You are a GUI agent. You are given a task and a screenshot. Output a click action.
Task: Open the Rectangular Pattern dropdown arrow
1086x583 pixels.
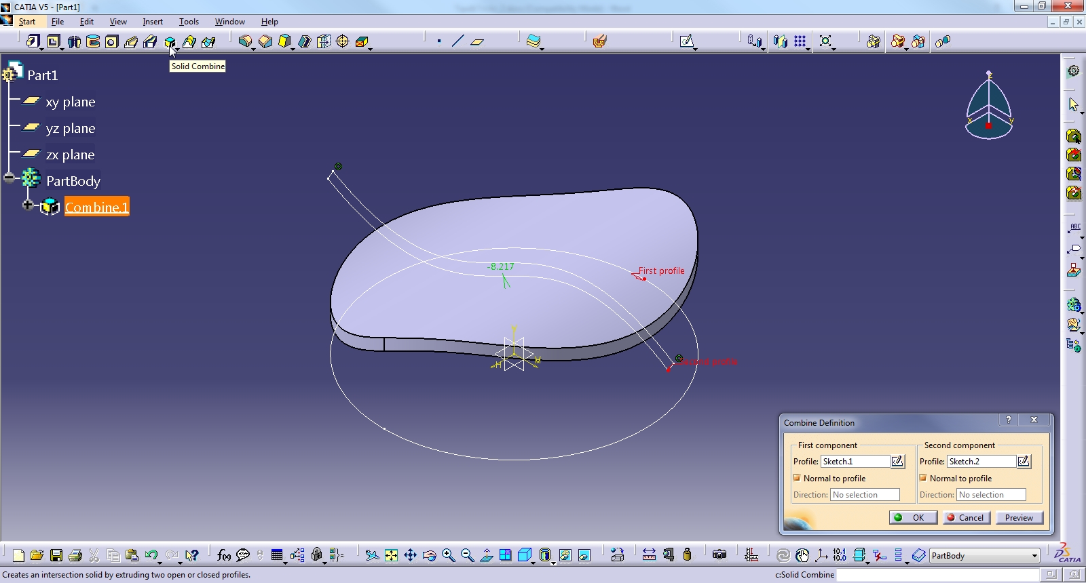click(x=809, y=49)
